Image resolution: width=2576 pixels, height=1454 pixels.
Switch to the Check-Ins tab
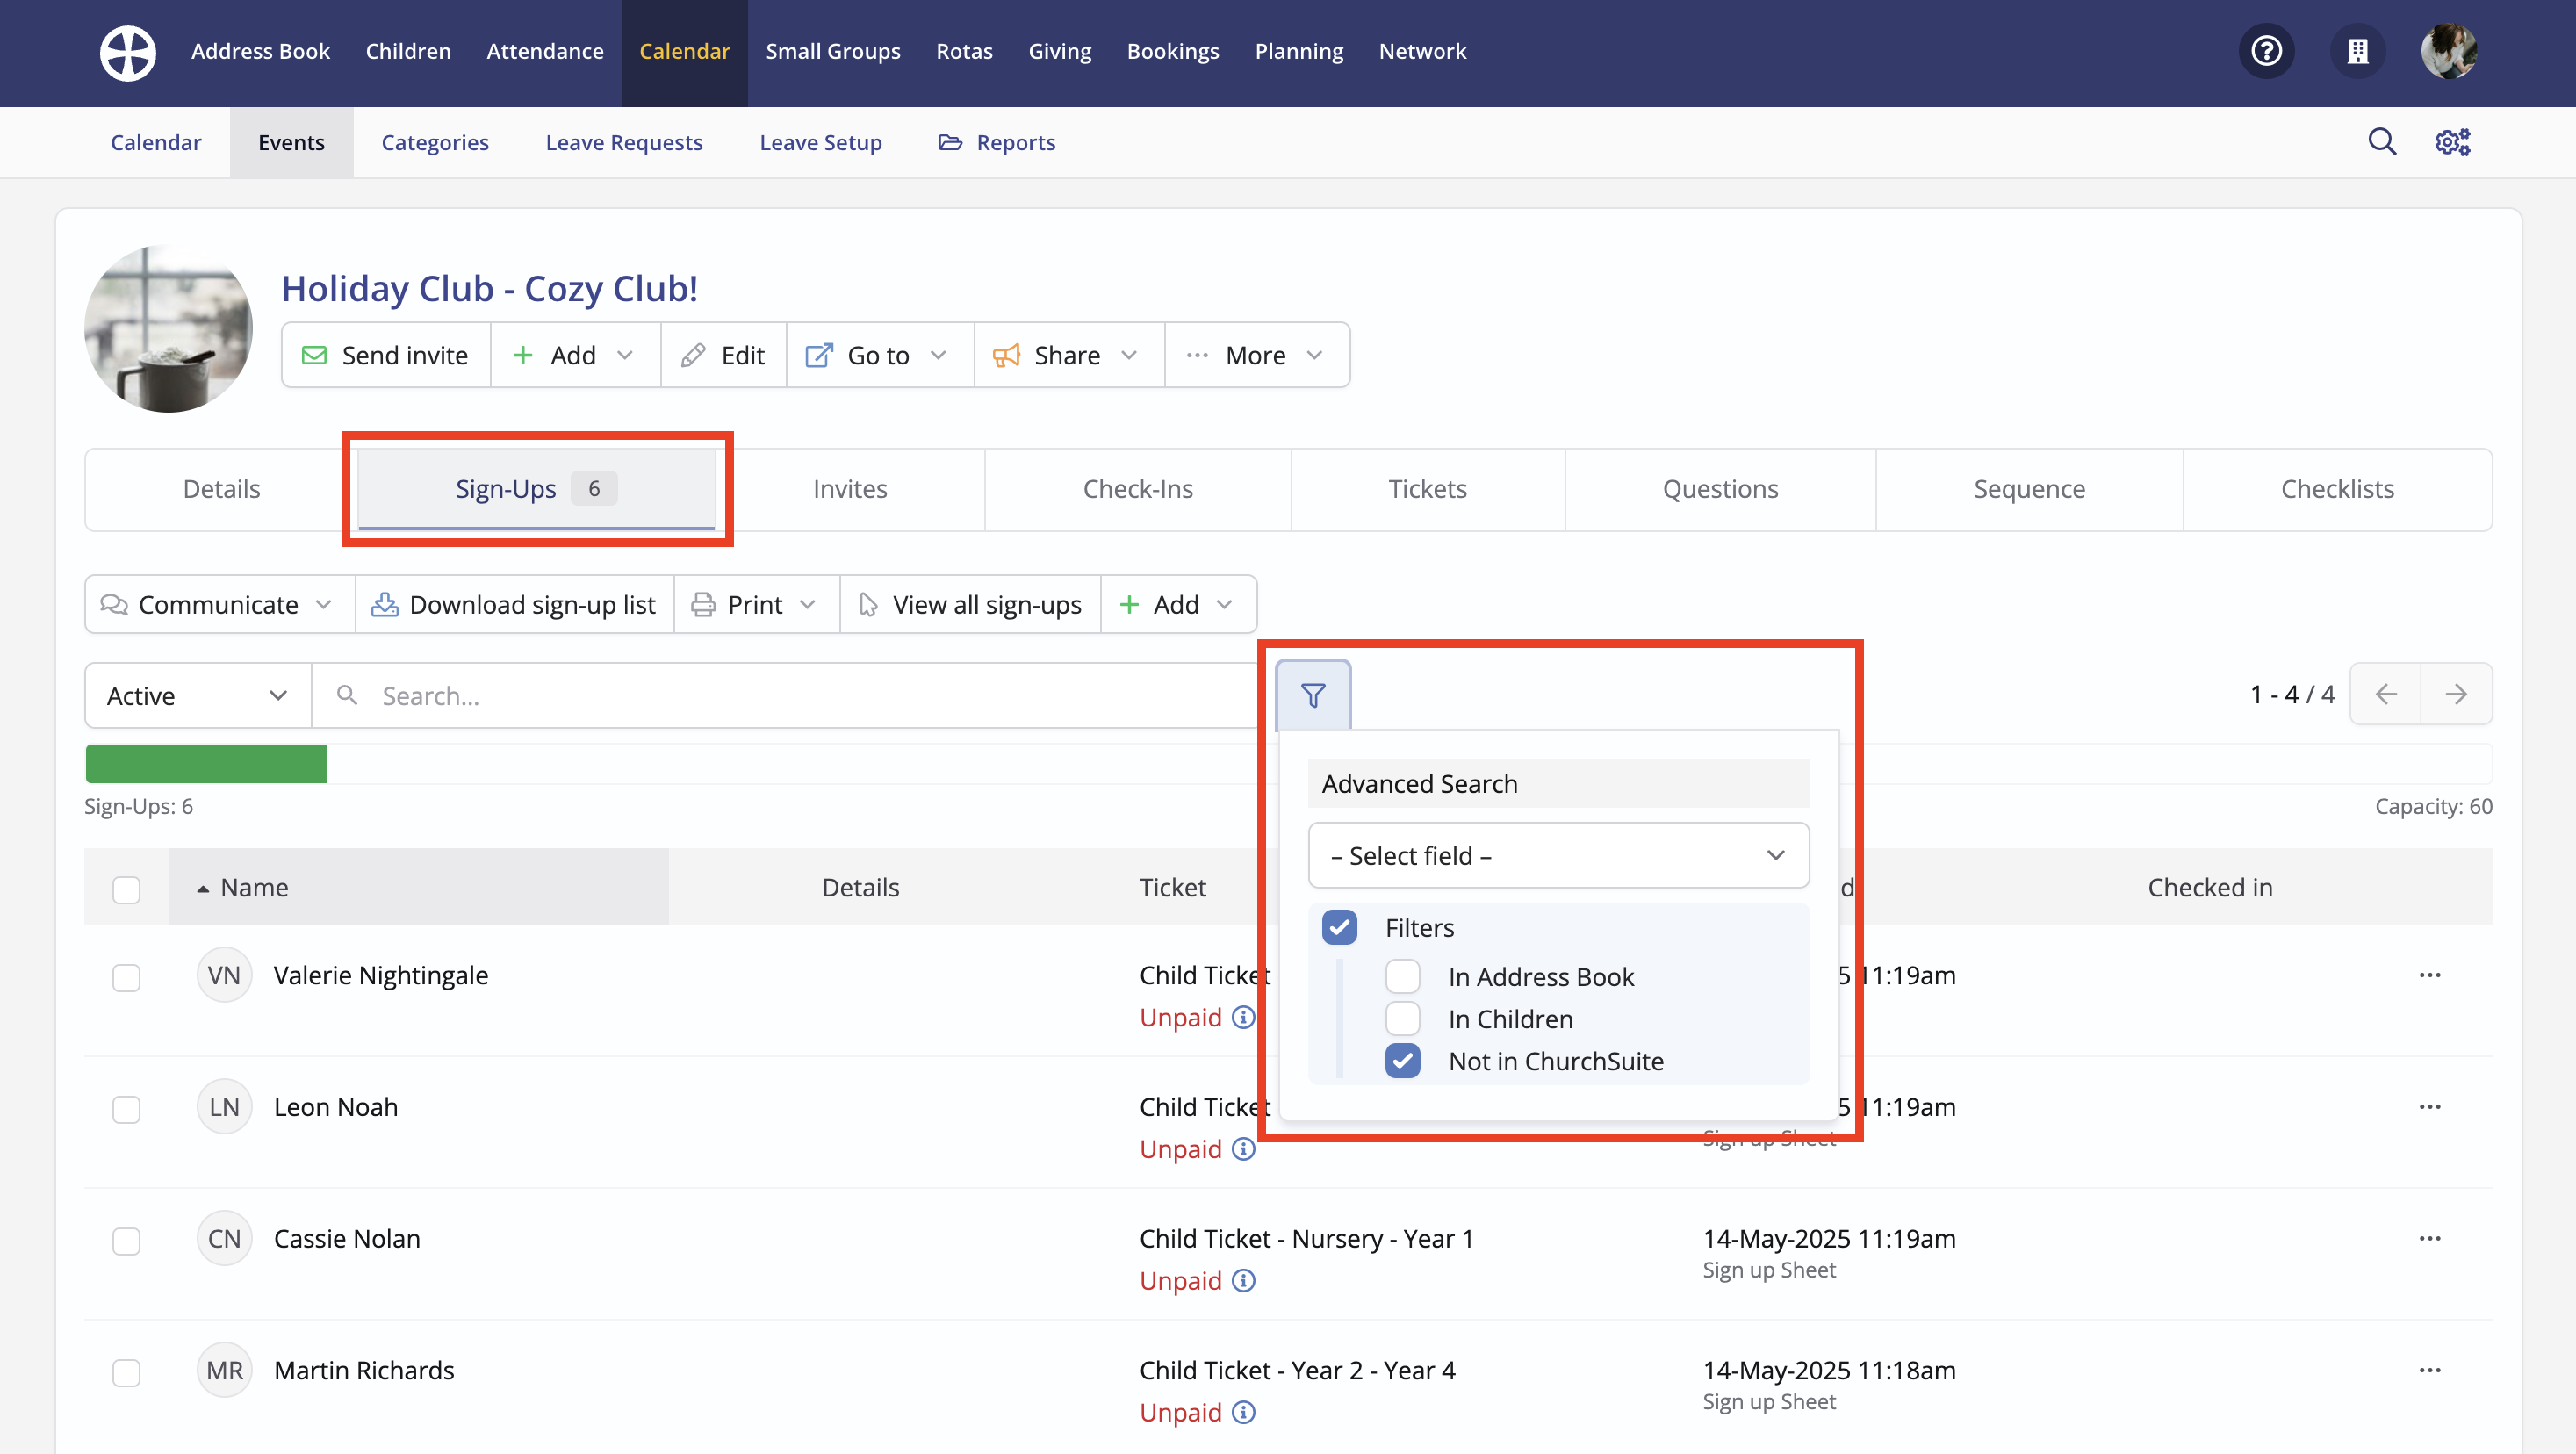click(1138, 489)
